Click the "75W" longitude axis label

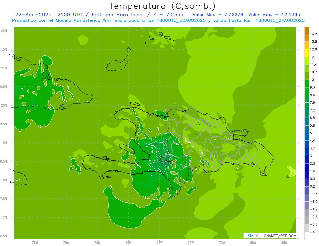(x=66, y=242)
